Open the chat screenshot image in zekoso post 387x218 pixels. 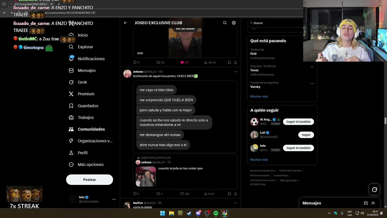(x=185, y=117)
